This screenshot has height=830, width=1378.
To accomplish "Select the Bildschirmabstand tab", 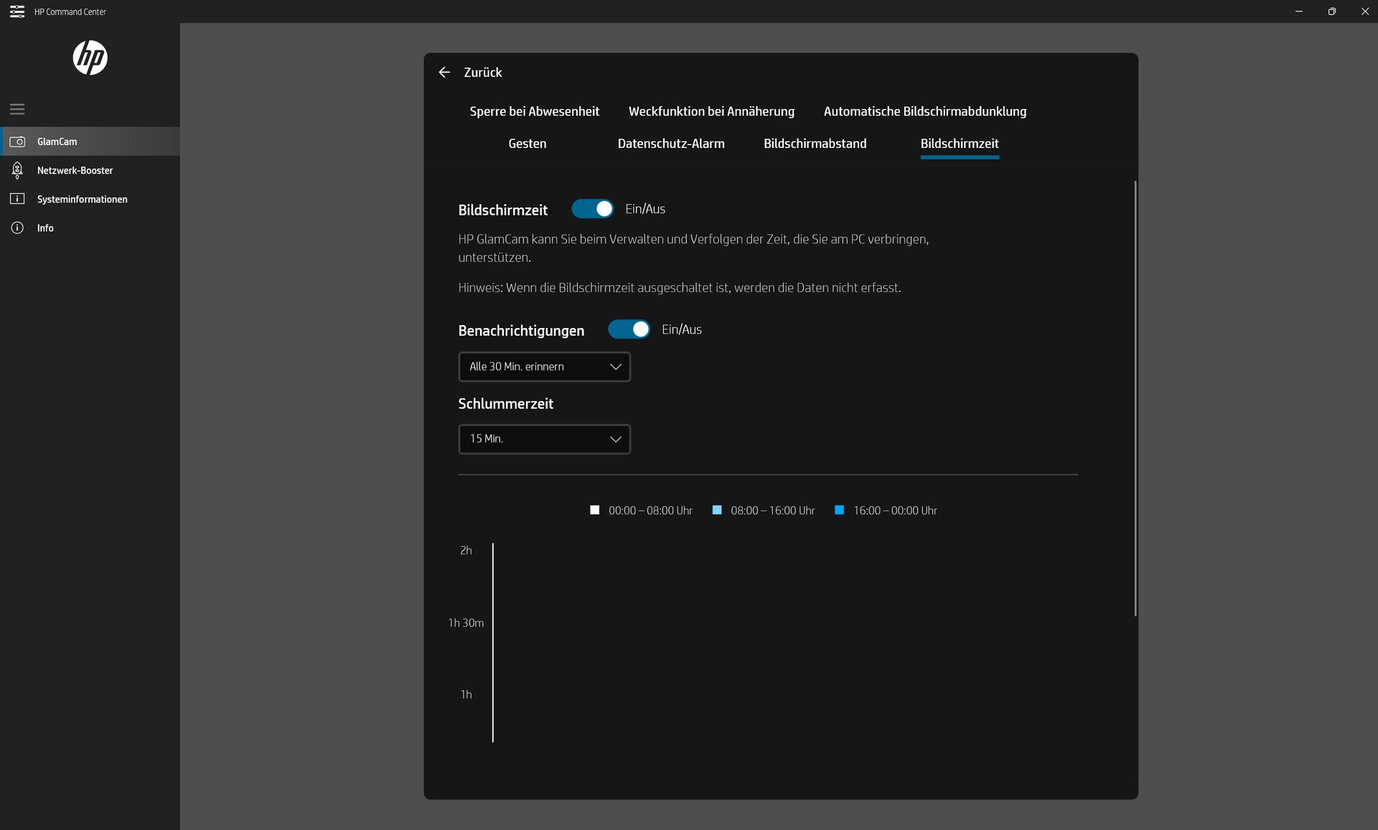I will point(815,144).
